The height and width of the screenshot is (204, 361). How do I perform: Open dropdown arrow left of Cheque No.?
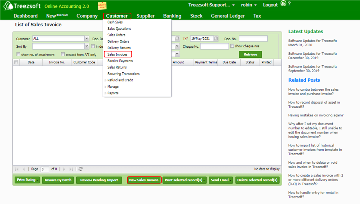(x=177, y=46)
